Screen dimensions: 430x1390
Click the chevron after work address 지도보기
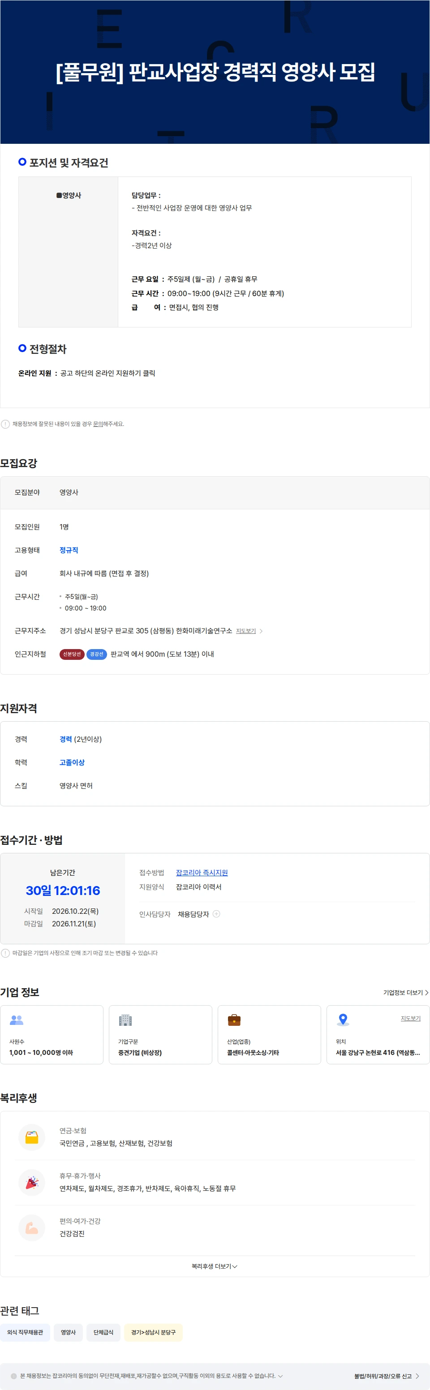click(x=261, y=631)
